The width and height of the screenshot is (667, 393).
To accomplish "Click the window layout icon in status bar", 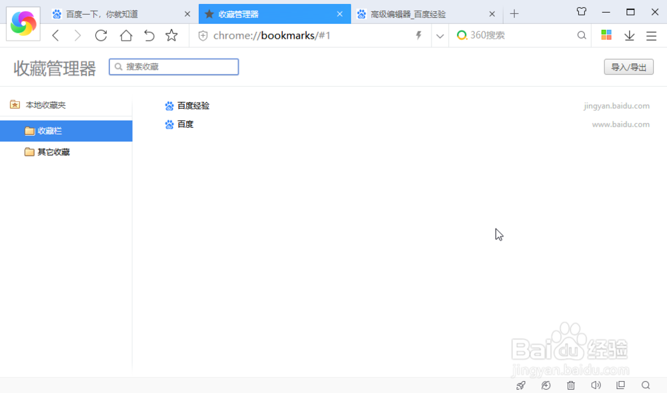I will pyautogui.click(x=620, y=386).
